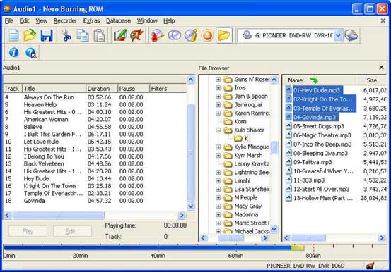Screen dimensions: 391x272
Task: Click the disc capacity bar at 40min
Action: click(158, 247)
